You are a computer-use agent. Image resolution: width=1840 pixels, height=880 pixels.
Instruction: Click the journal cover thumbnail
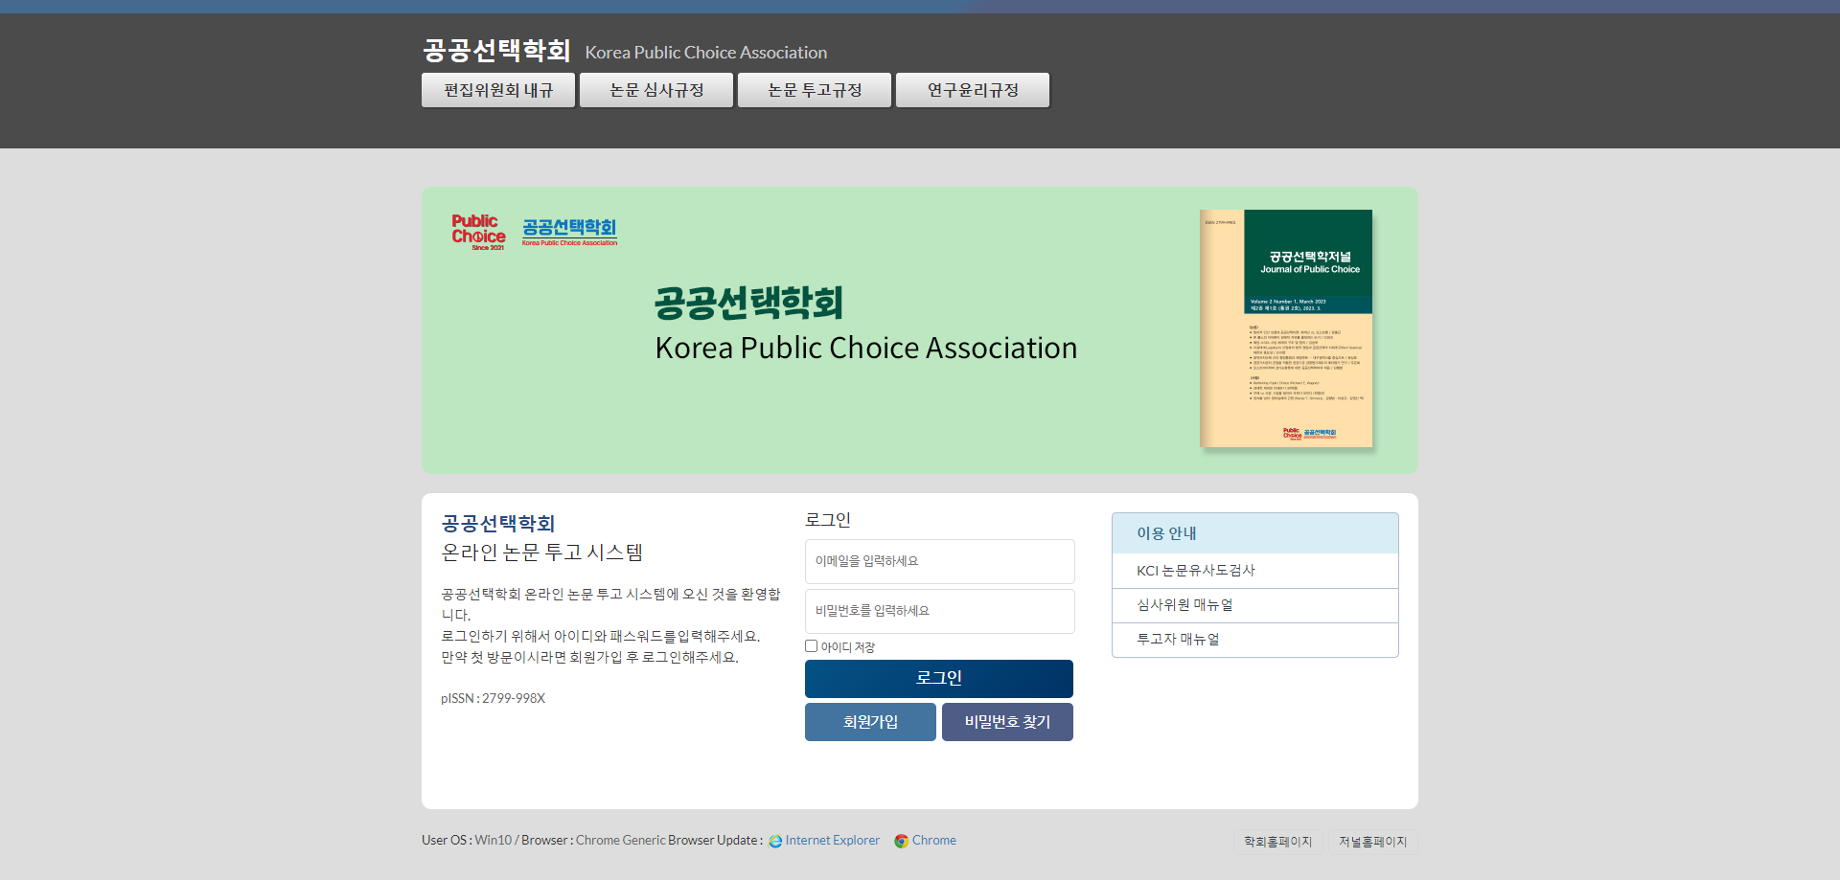1286,328
